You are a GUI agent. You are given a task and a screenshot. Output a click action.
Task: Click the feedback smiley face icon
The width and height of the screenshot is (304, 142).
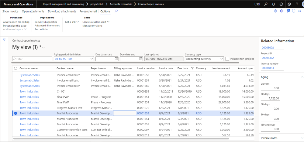[x=281, y=4]
